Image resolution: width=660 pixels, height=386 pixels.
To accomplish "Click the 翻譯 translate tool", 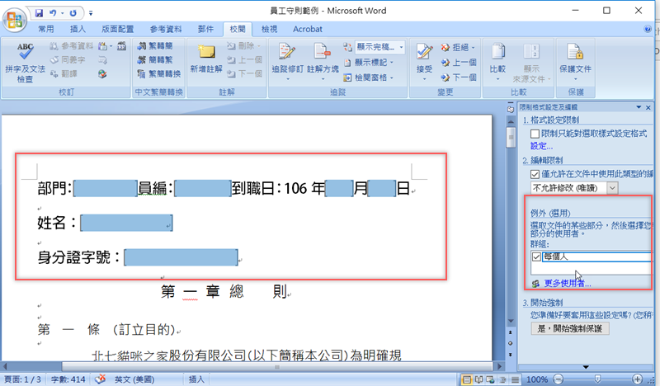I will pos(64,73).
